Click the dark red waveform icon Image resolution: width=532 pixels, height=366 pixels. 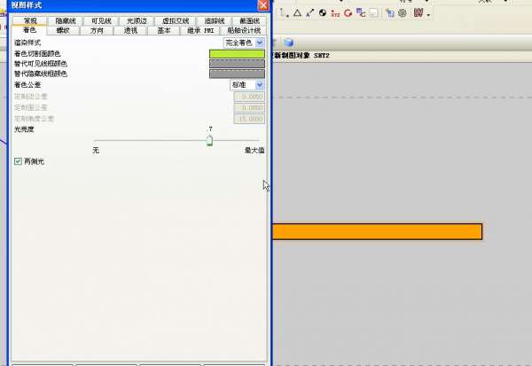point(419,13)
